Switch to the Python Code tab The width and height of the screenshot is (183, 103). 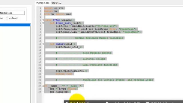click(x=43, y=3)
